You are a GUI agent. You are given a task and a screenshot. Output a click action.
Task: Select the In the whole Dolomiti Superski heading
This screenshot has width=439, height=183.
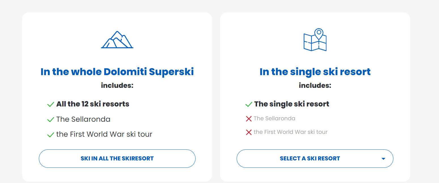[117, 72]
